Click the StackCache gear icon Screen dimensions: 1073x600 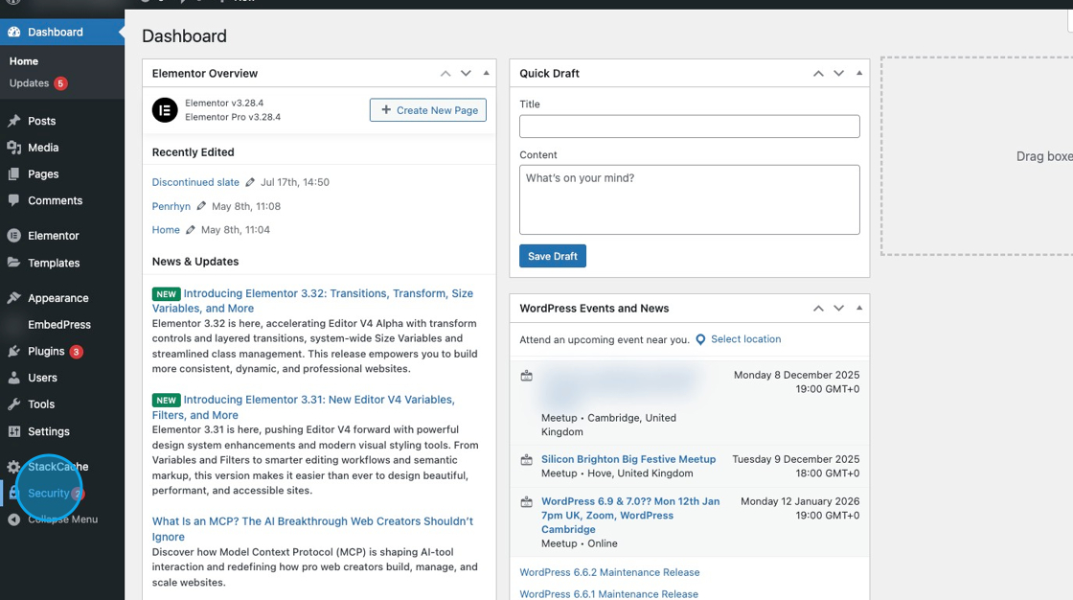(13, 467)
